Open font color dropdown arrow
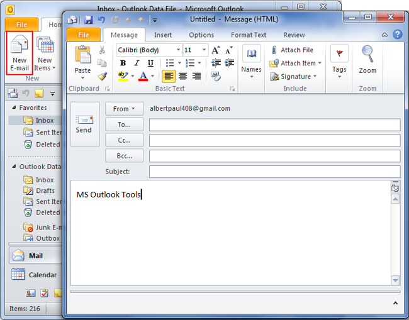Image resolution: width=409 pixels, height=320 pixels. [x=153, y=76]
